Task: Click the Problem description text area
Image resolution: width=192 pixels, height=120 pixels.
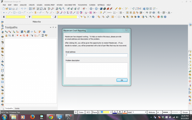Action: [96, 70]
